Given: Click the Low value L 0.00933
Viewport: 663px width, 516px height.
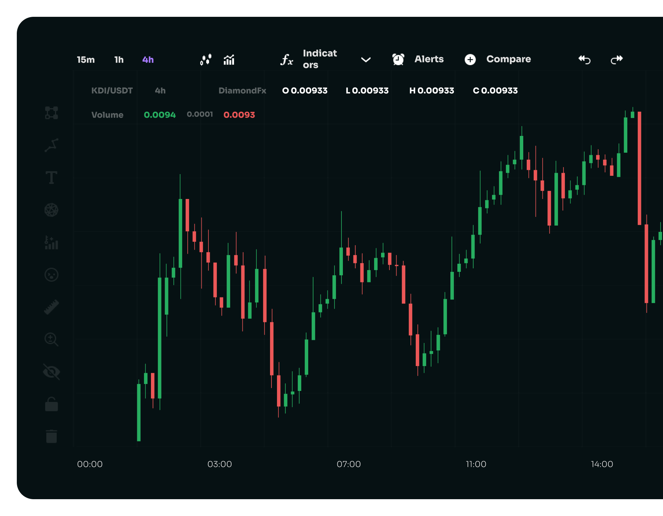Looking at the screenshot, I should 367,91.
